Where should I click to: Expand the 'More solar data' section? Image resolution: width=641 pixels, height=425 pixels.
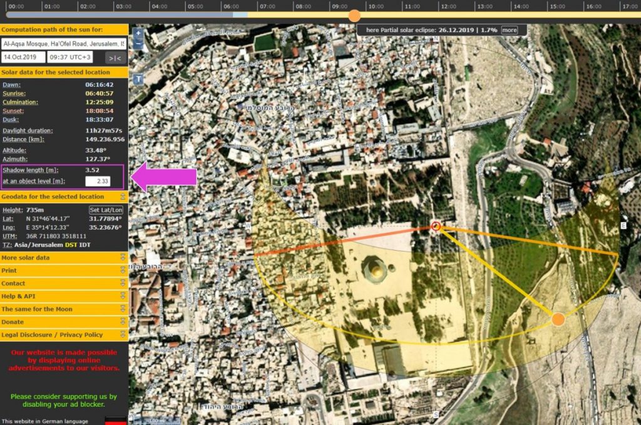point(64,257)
